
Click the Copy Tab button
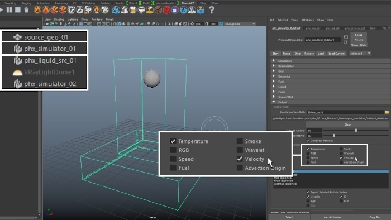(x=375, y=217)
